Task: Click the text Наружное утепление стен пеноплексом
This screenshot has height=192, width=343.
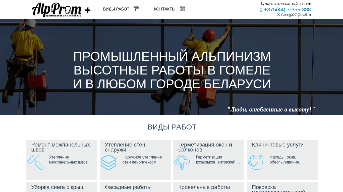Action: [x=142, y=160]
